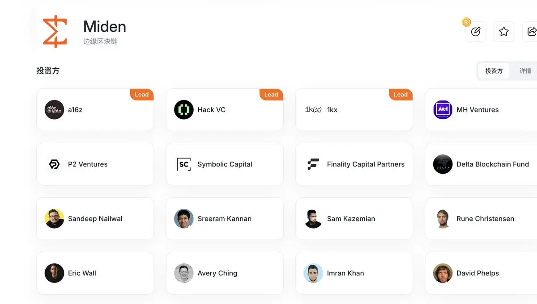Open Sam Kazemian investor link
537x304 pixels.
354,219
